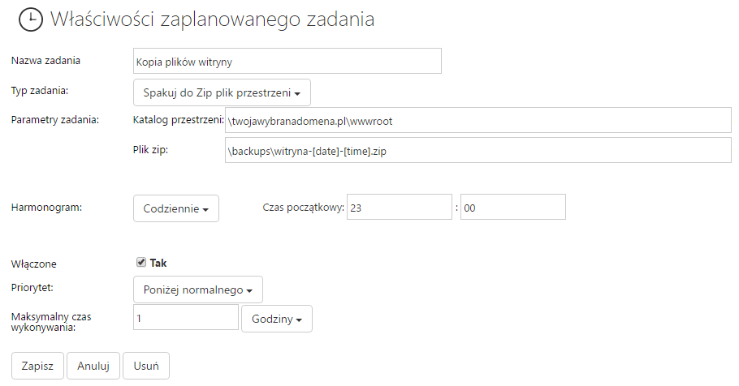Viewport: 739px width, 386px height.
Task: Click the Czas początkowy label
Action: coord(304,207)
